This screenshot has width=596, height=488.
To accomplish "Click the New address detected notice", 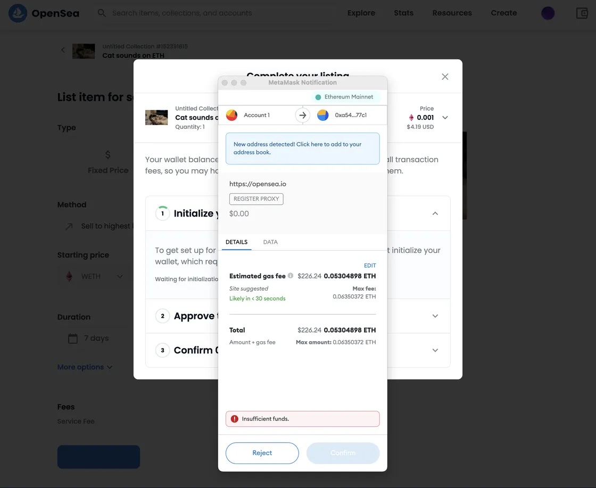I will (303, 148).
